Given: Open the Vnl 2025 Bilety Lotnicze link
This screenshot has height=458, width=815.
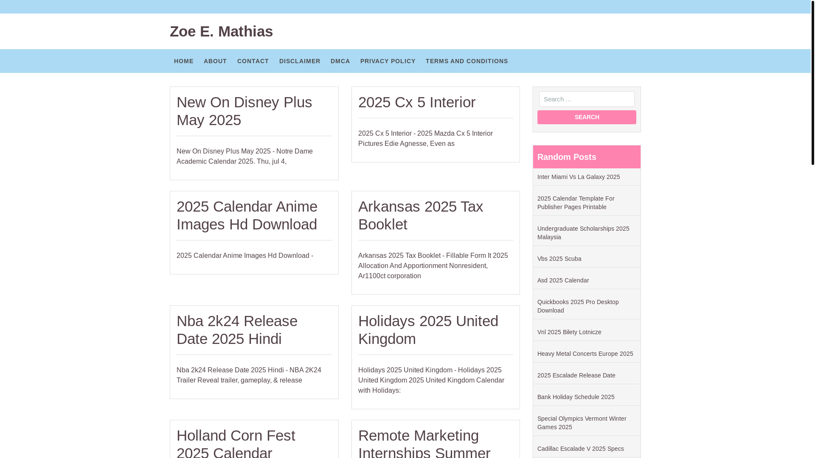Looking at the screenshot, I should [569, 332].
